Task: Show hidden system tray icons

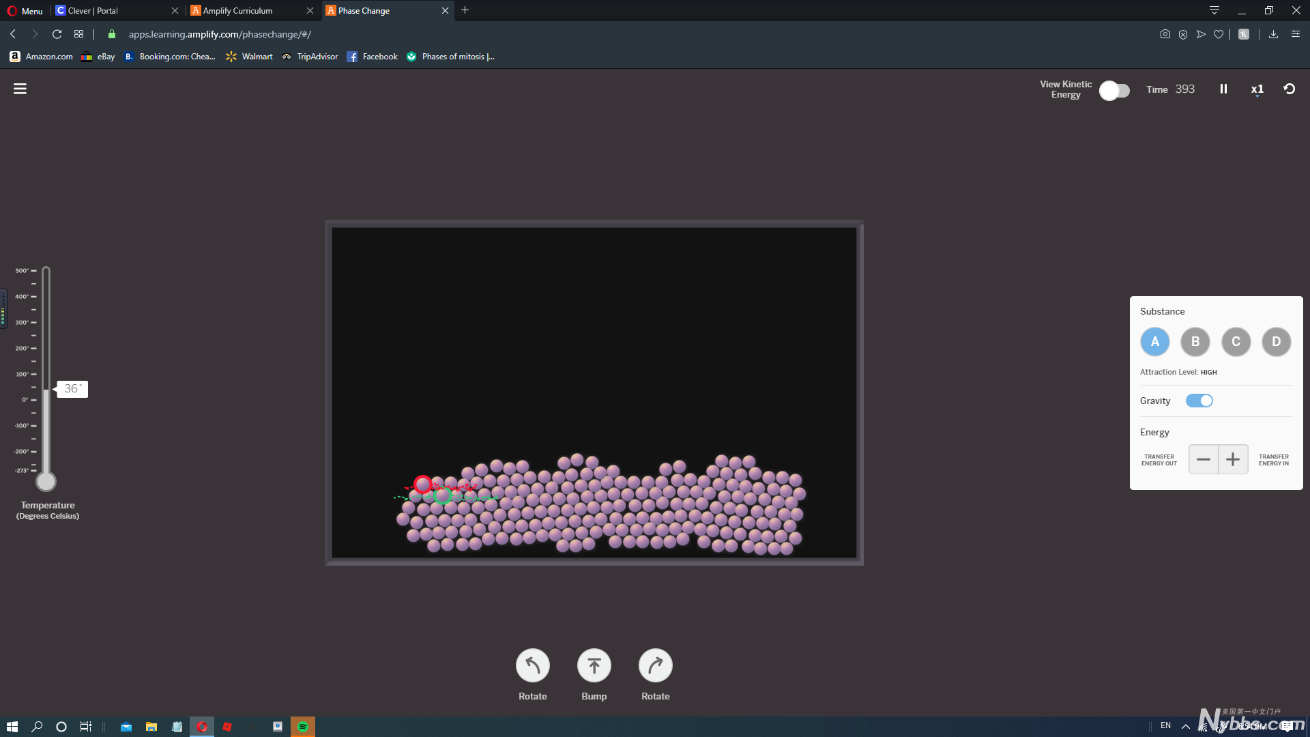Action: (1186, 726)
